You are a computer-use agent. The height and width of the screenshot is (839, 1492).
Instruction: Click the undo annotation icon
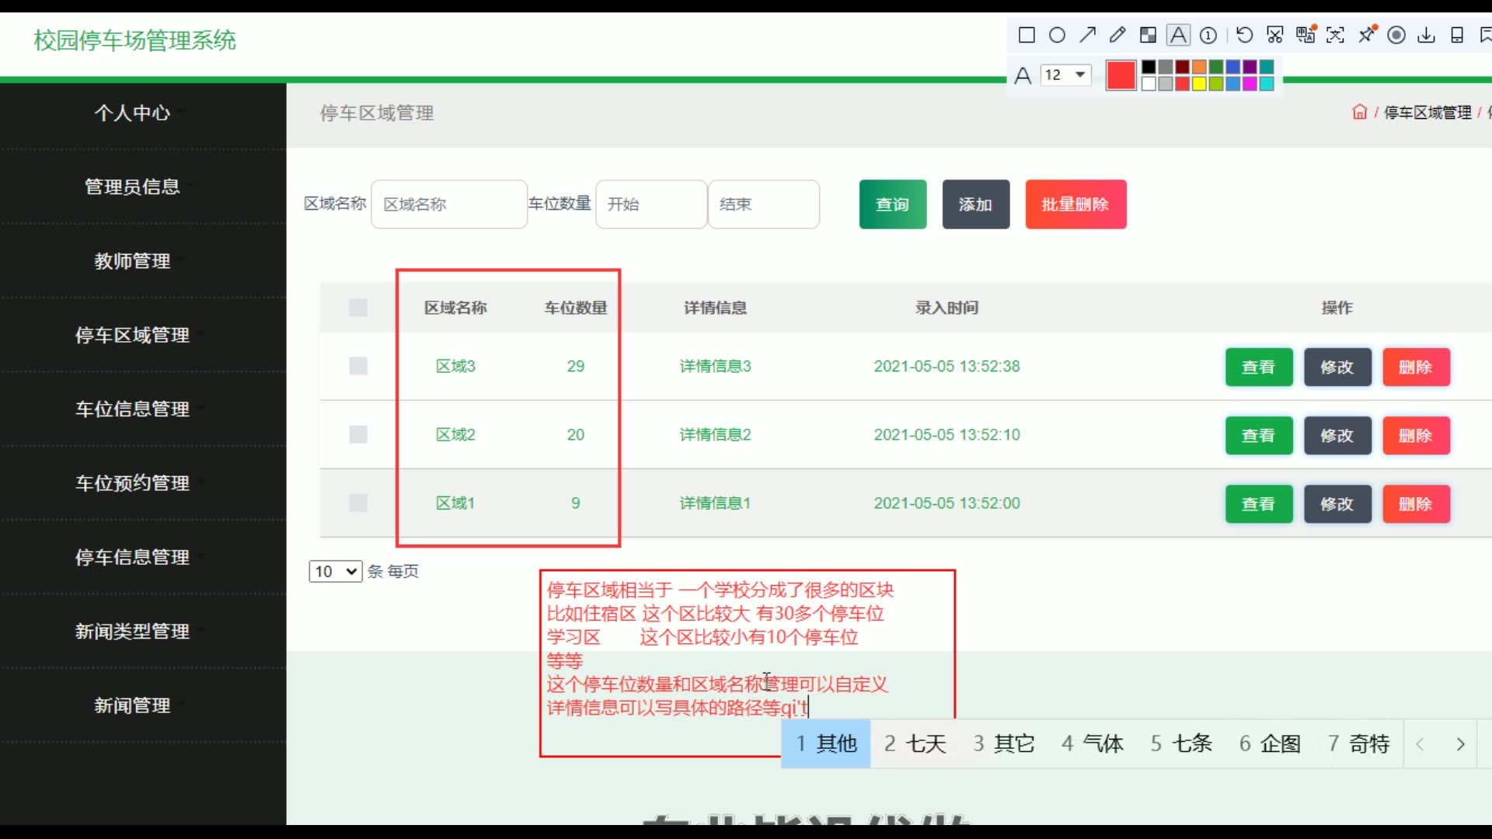1244,35
